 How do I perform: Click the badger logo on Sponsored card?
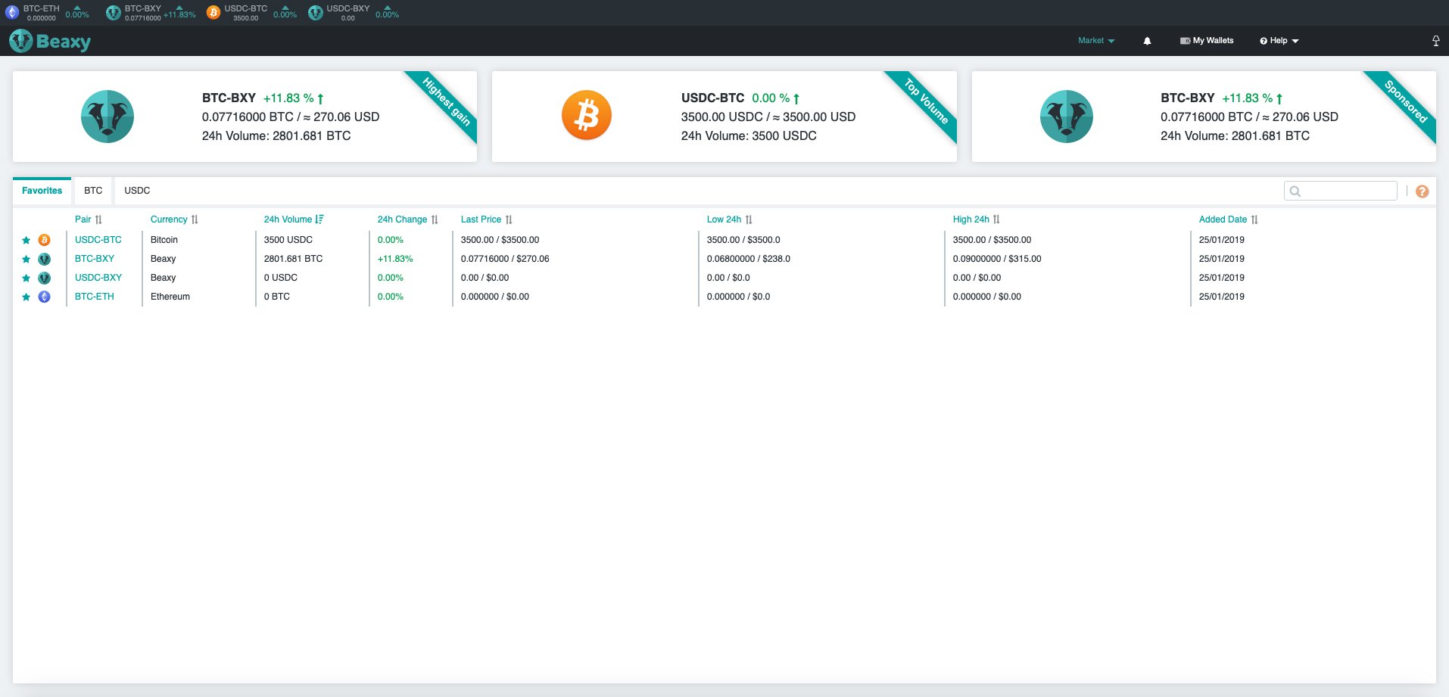tap(1067, 117)
